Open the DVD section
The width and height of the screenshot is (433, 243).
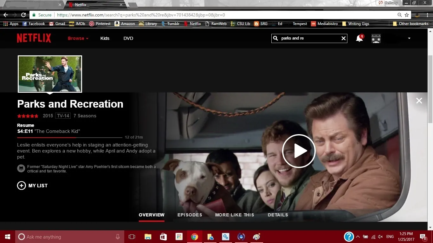(128, 38)
